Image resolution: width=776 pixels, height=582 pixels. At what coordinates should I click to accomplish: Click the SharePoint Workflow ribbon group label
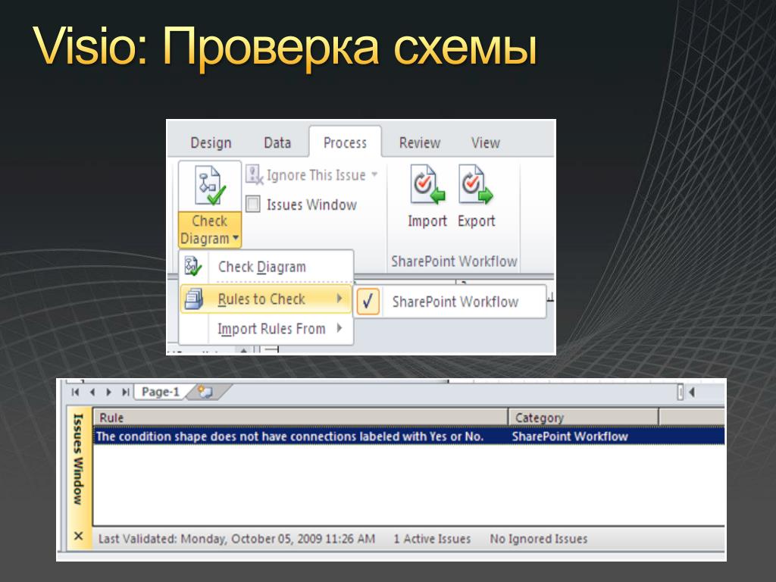point(454,261)
